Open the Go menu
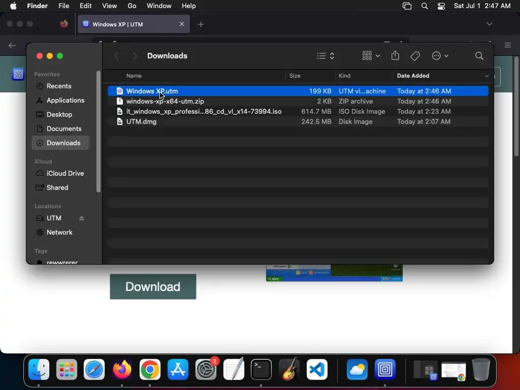Viewport: 520px width, 390px height. point(132,6)
